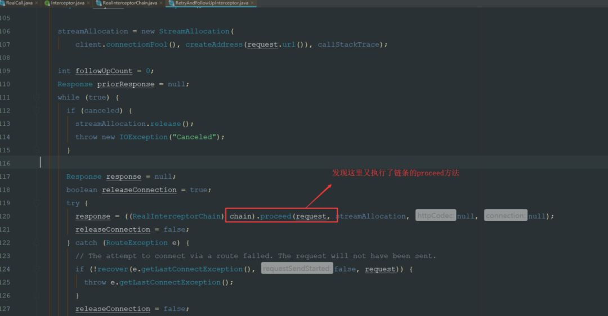Click the connectionPool method call
Screen dimensions: 608x316
tap(137, 44)
